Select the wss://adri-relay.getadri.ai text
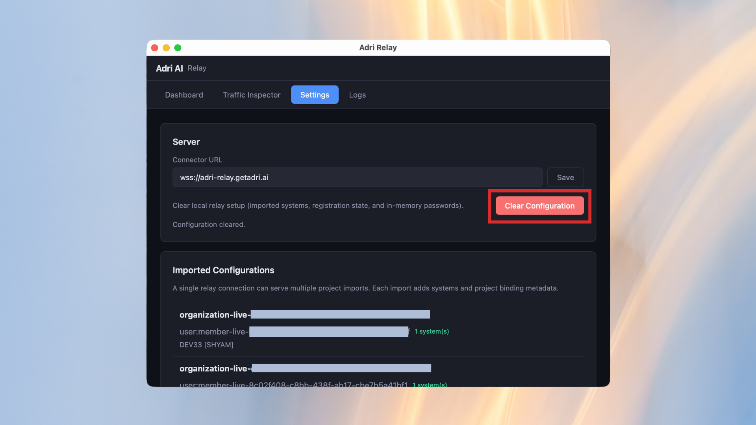The image size is (756, 425). 224,177
